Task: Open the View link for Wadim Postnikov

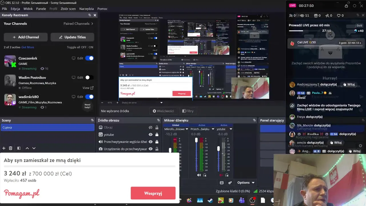Action: coord(88,88)
